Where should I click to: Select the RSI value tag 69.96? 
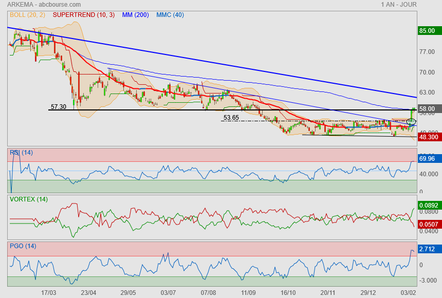pyautogui.click(x=427, y=159)
